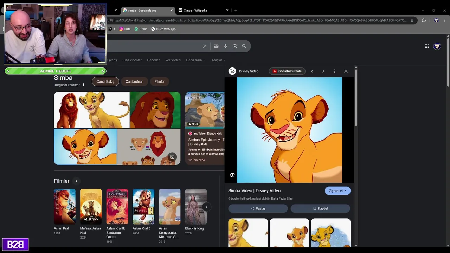Start voice search with microphone icon
The height and width of the screenshot is (253, 450).
(x=225, y=46)
